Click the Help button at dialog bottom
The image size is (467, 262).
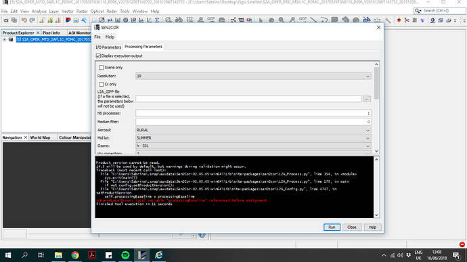(372, 227)
